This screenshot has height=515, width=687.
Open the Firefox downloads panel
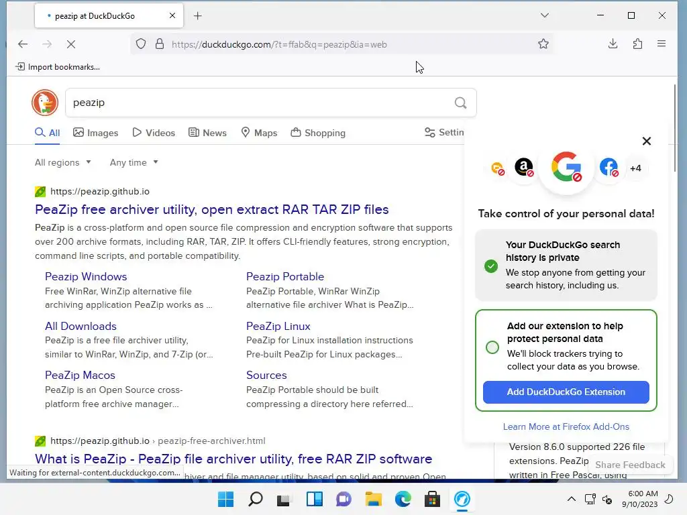tap(613, 44)
